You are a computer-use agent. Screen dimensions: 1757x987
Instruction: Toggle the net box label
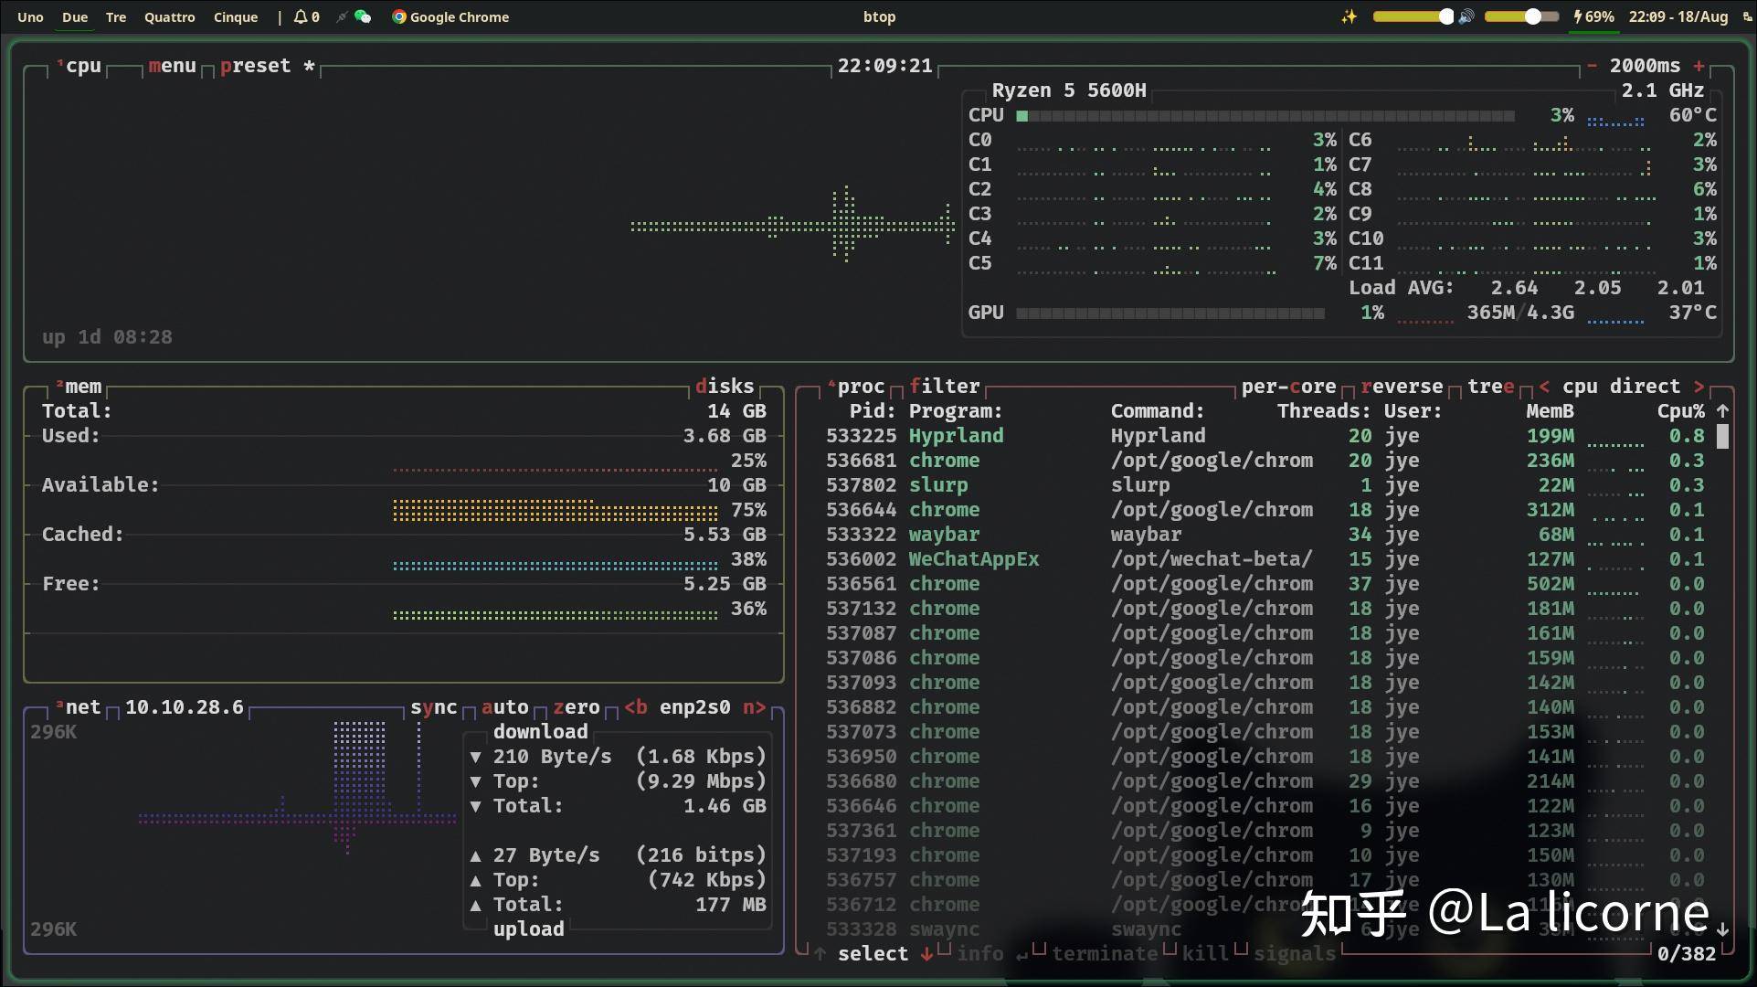[x=79, y=707]
